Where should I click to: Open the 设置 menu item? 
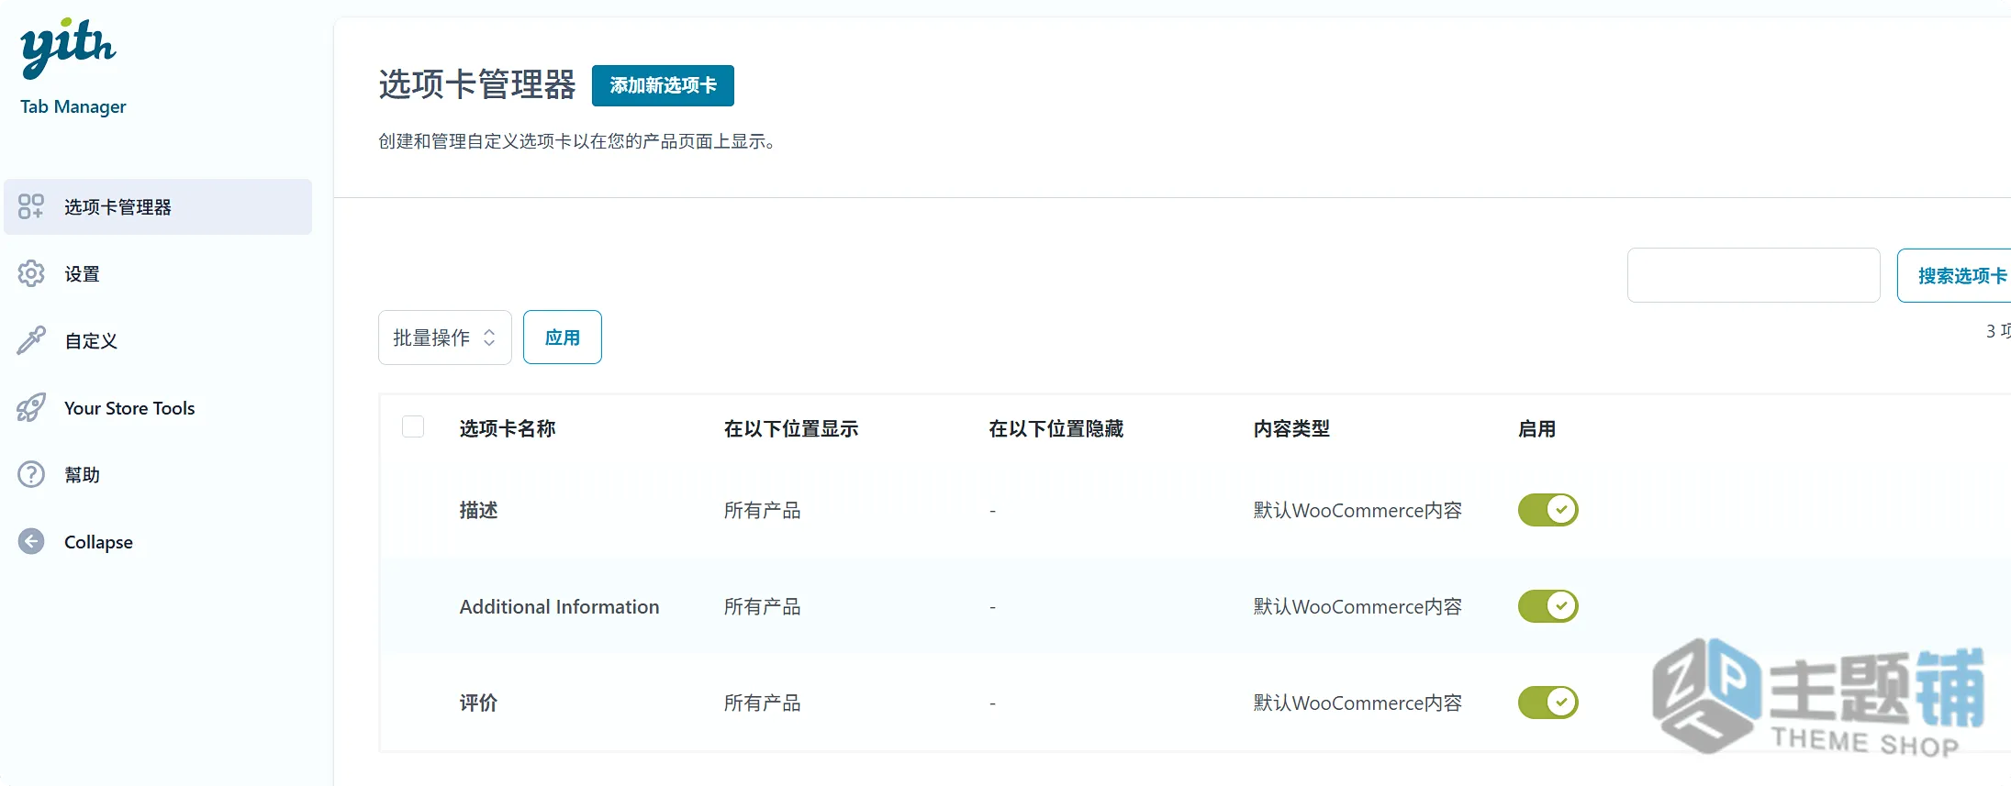click(x=82, y=274)
